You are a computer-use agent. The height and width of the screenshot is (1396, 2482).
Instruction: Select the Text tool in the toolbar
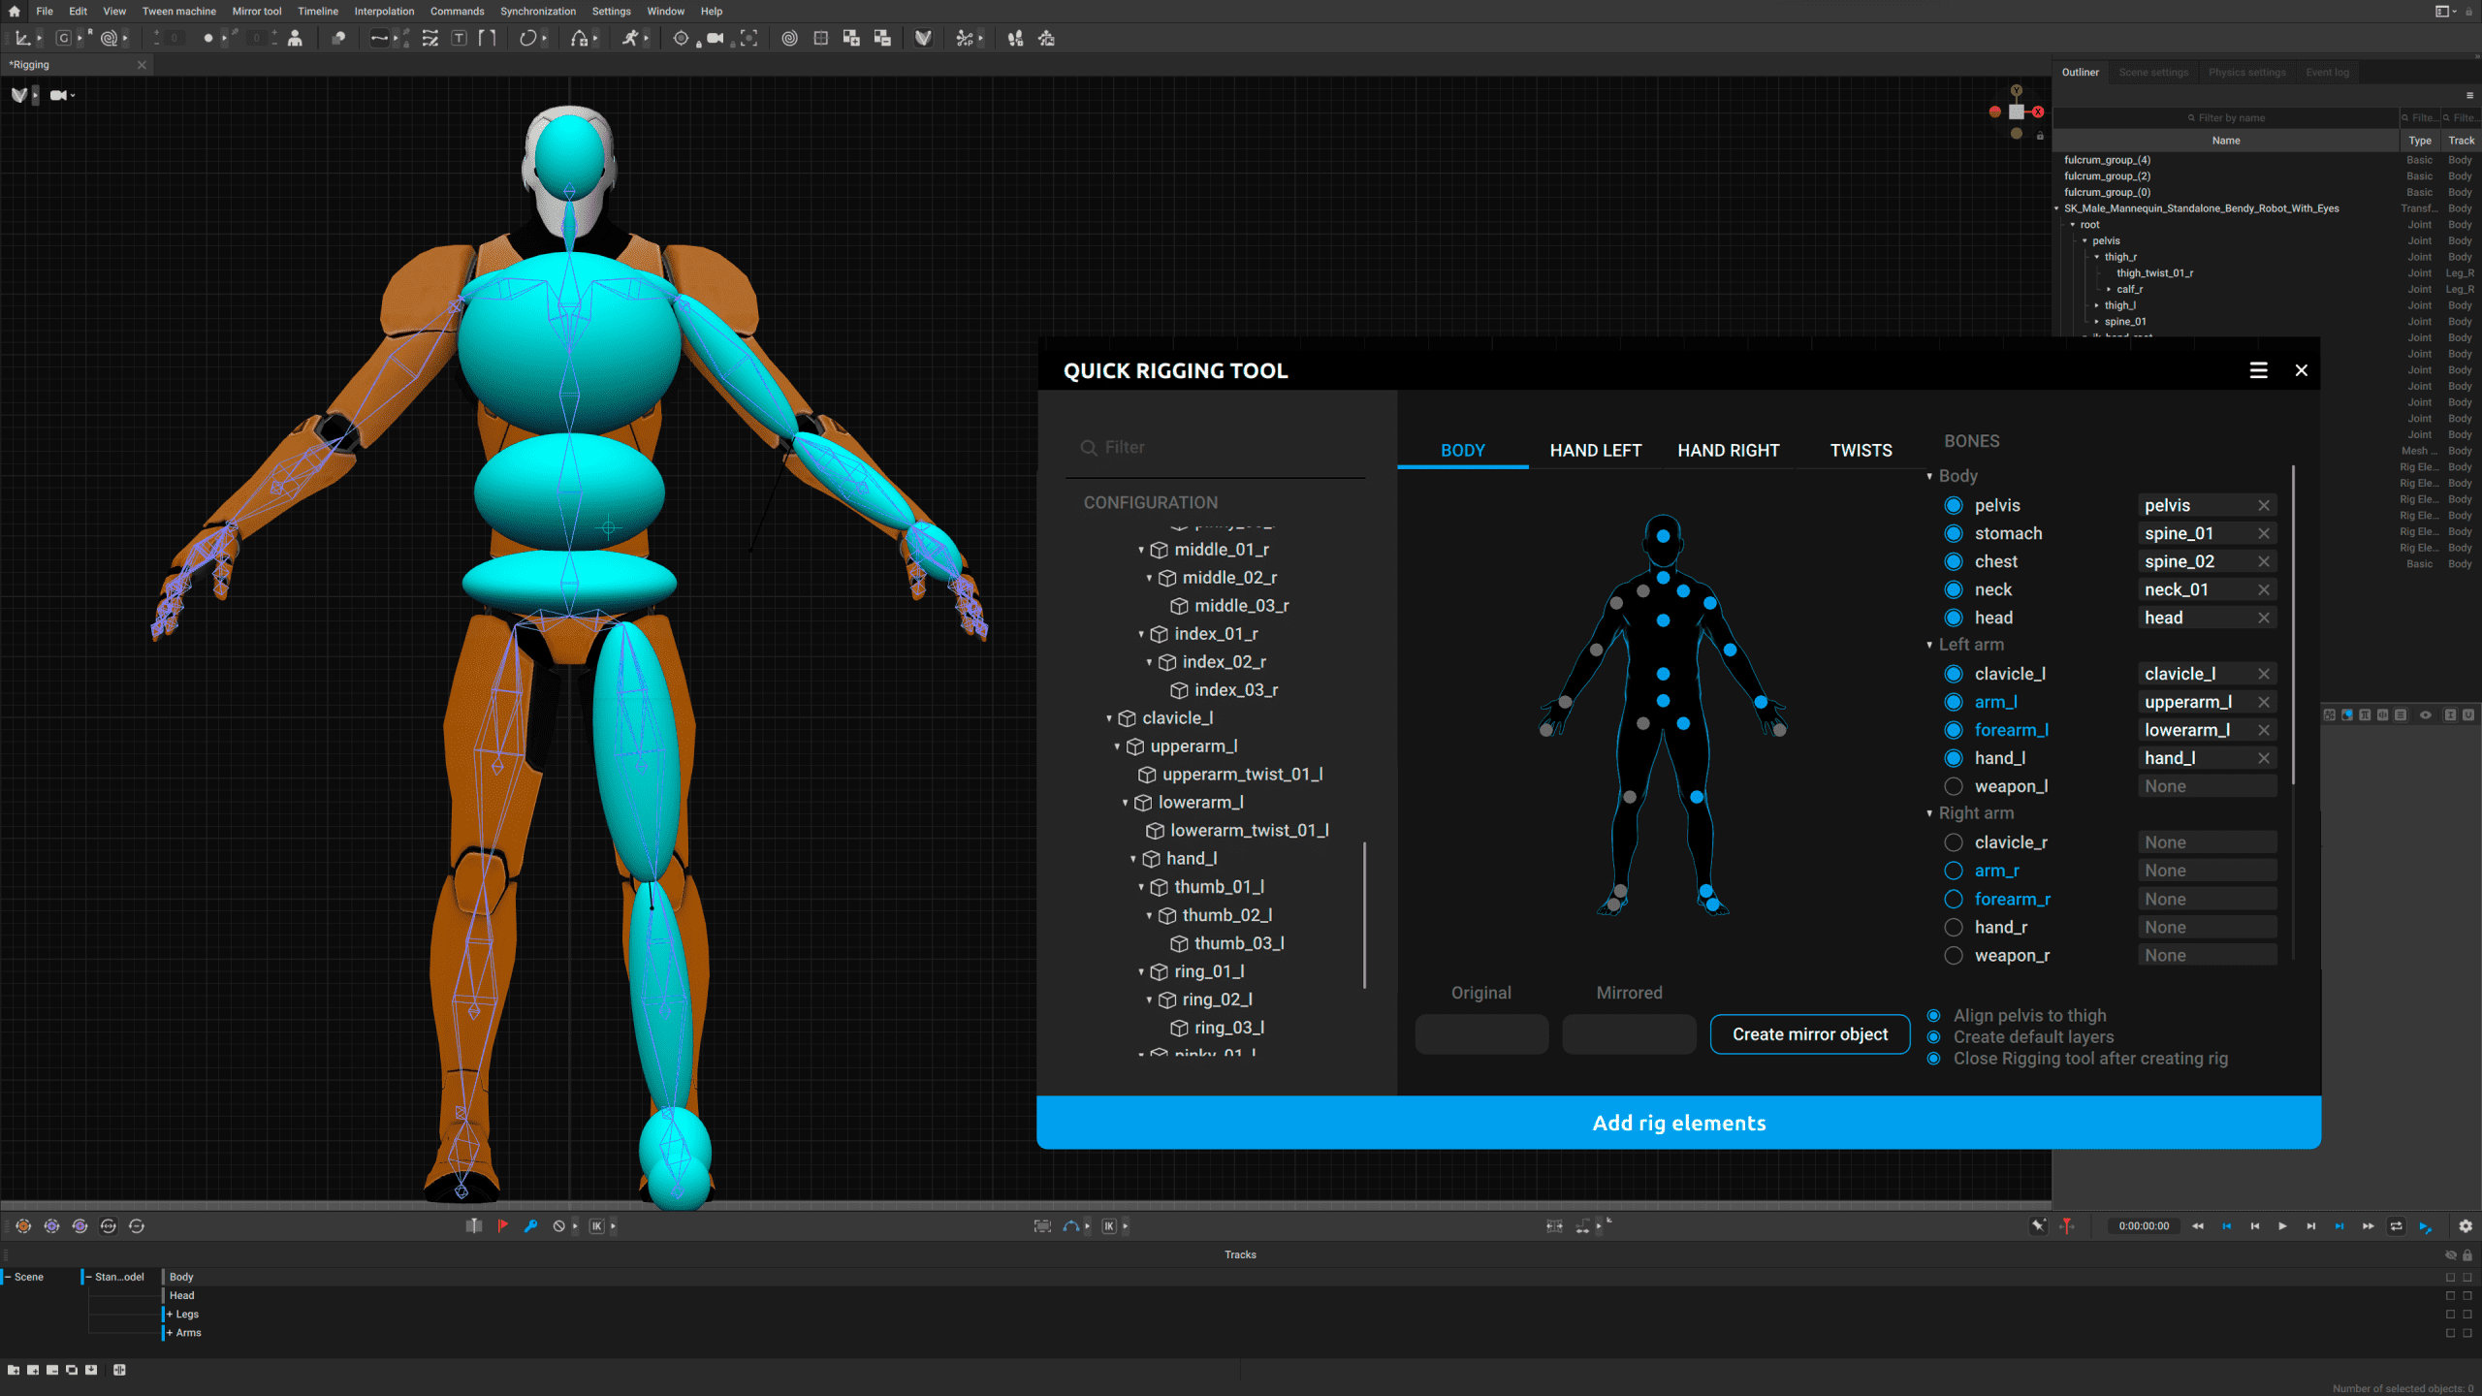click(458, 39)
